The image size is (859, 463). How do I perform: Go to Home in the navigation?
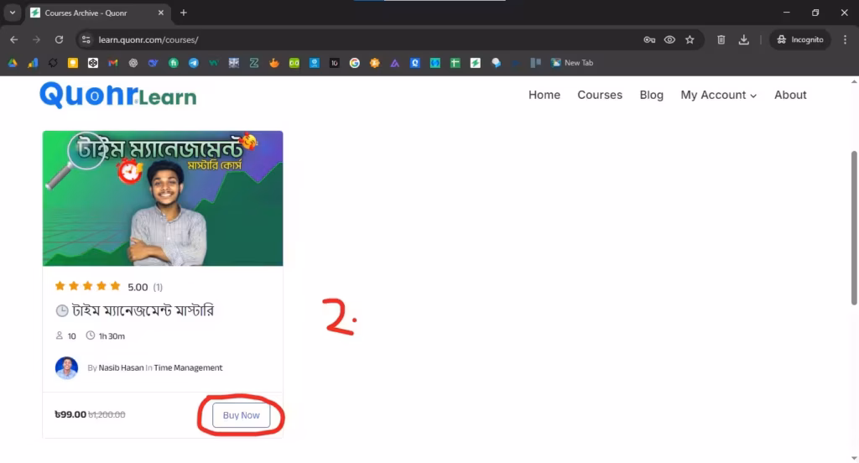click(x=544, y=95)
